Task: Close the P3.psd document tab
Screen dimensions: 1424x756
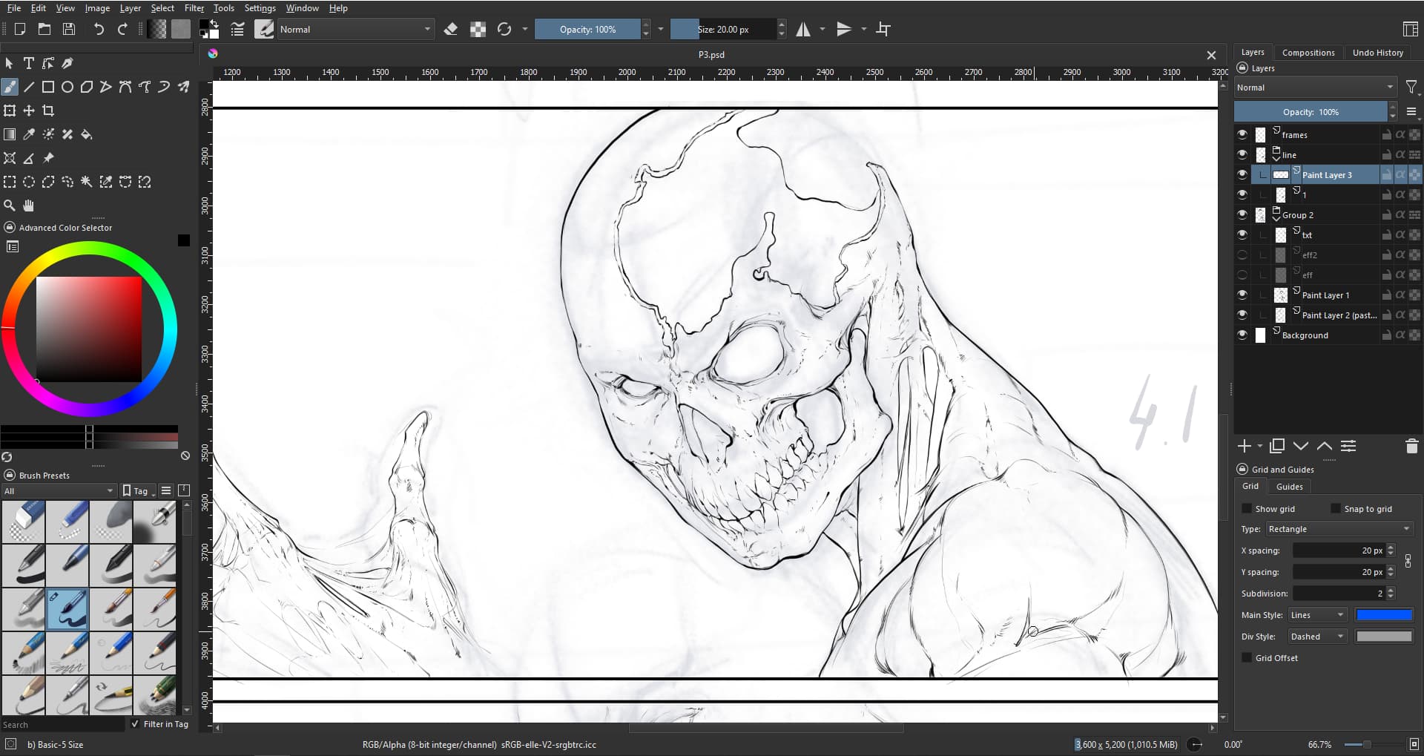Action: click(x=1211, y=55)
